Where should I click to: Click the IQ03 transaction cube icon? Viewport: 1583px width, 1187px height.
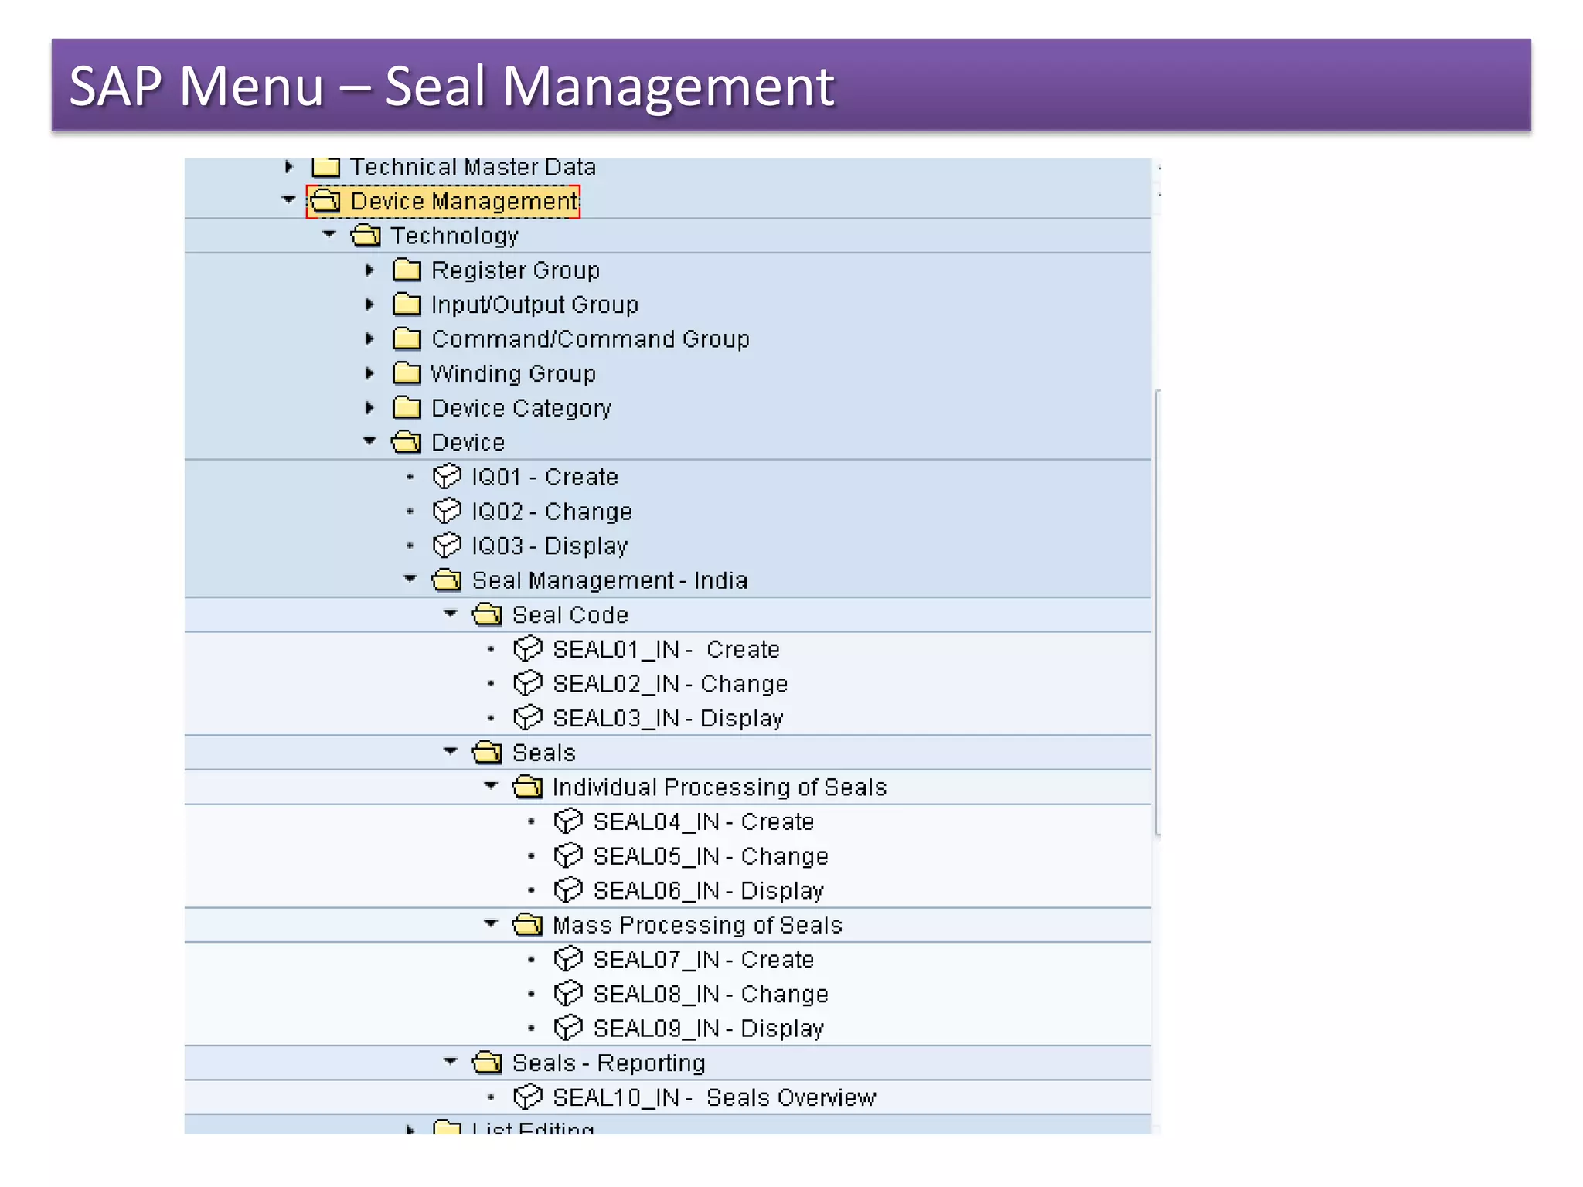pyautogui.click(x=447, y=546)
